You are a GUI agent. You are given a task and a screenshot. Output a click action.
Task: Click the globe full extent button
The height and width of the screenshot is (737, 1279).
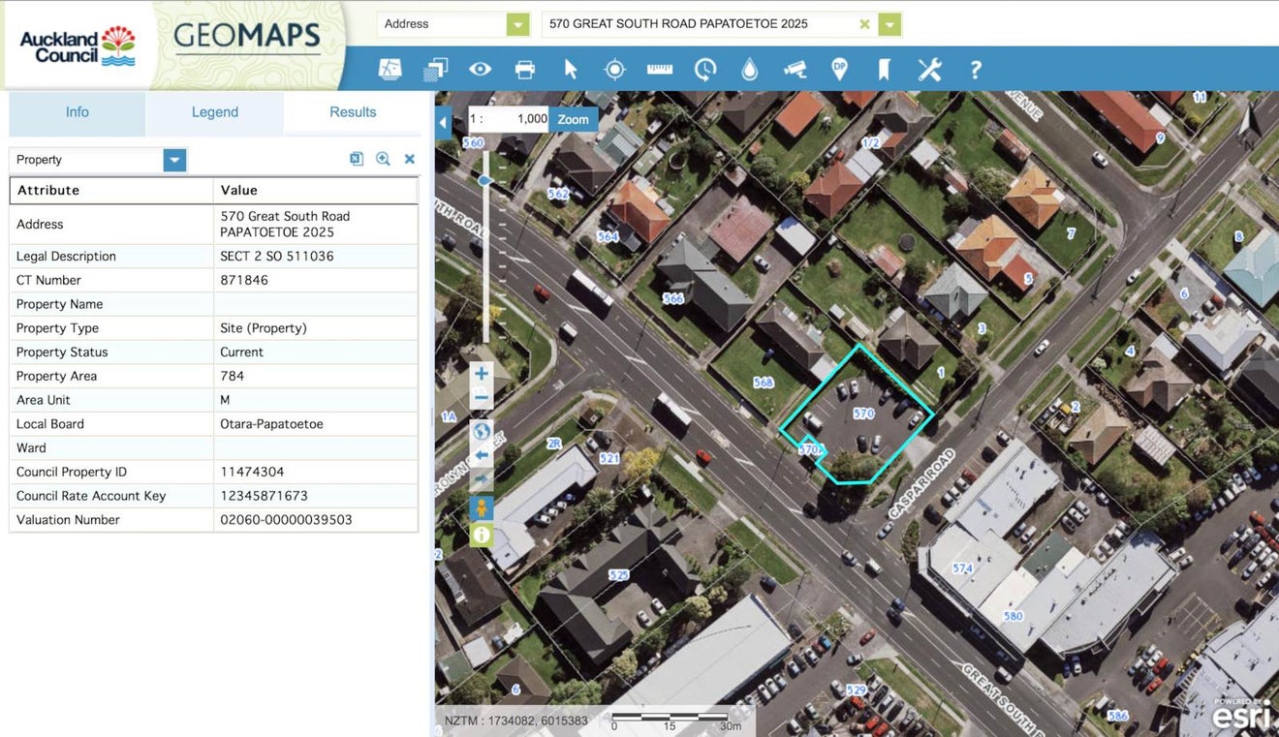click(482, 431)
